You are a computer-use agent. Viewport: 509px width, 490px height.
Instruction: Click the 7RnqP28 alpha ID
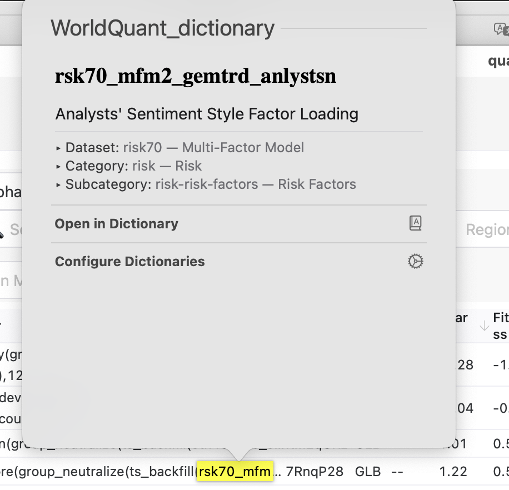[315, 472]
